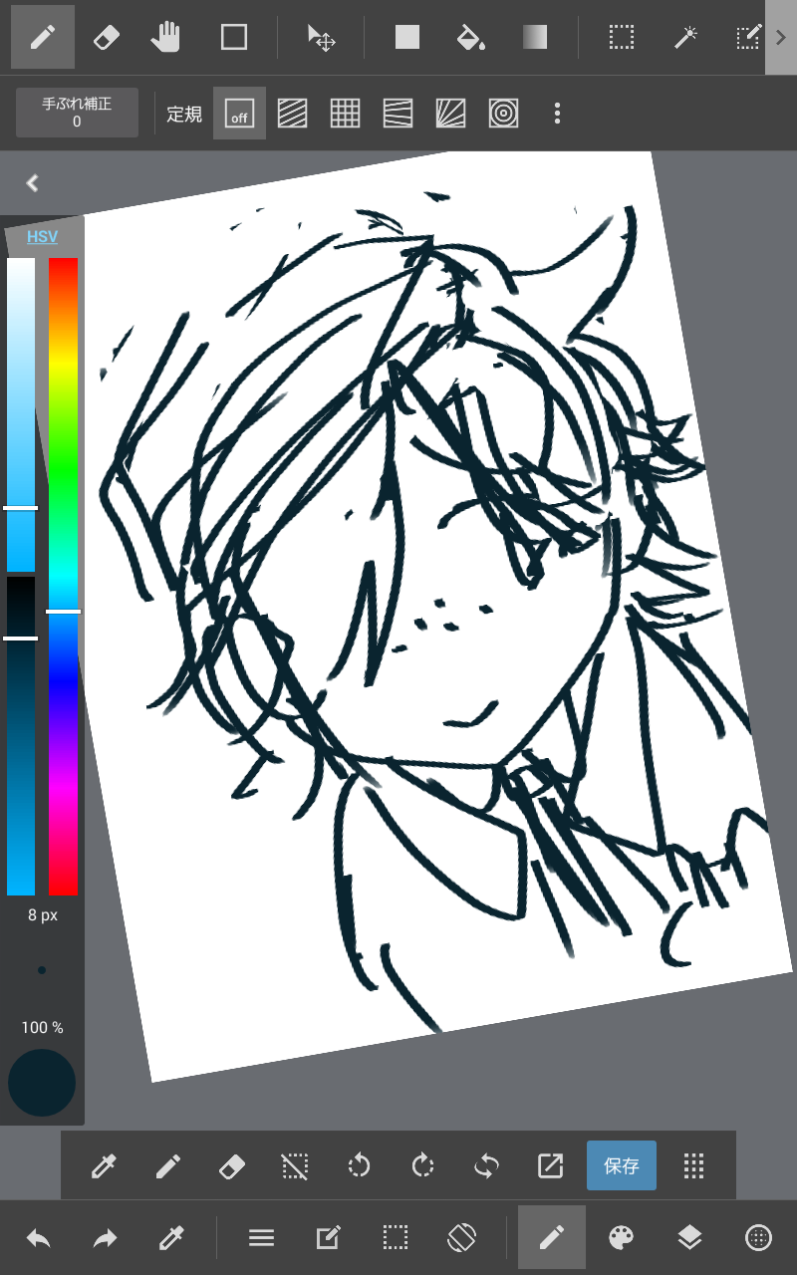797x1275 pixels.
Task: Pick the move selection tool
Action: point(321,38)
